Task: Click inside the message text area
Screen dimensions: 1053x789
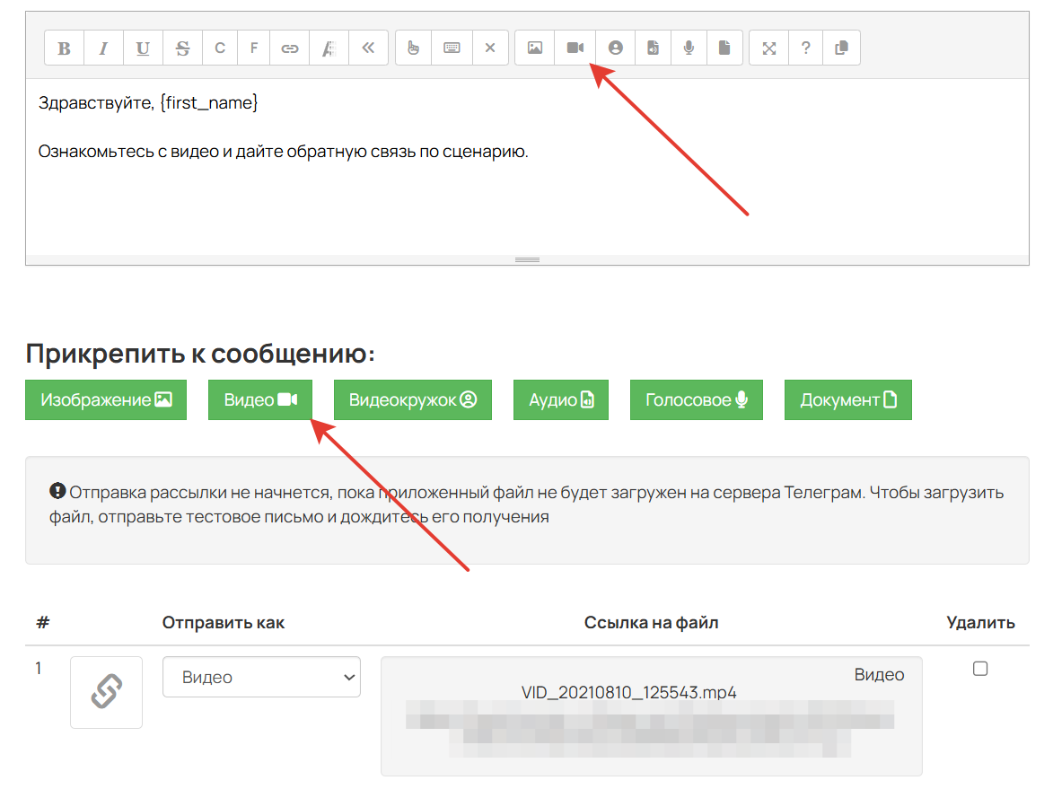Action: (x=527, y=167)
